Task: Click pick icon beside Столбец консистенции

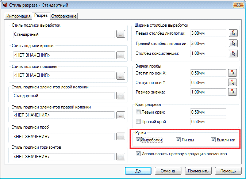Action: tap(233, 53)
